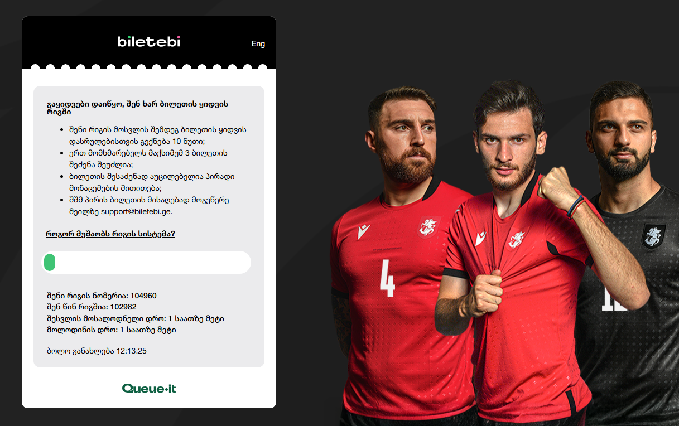Click the number 4 on red jersey
679x426 pixels.
pos(387,278)
